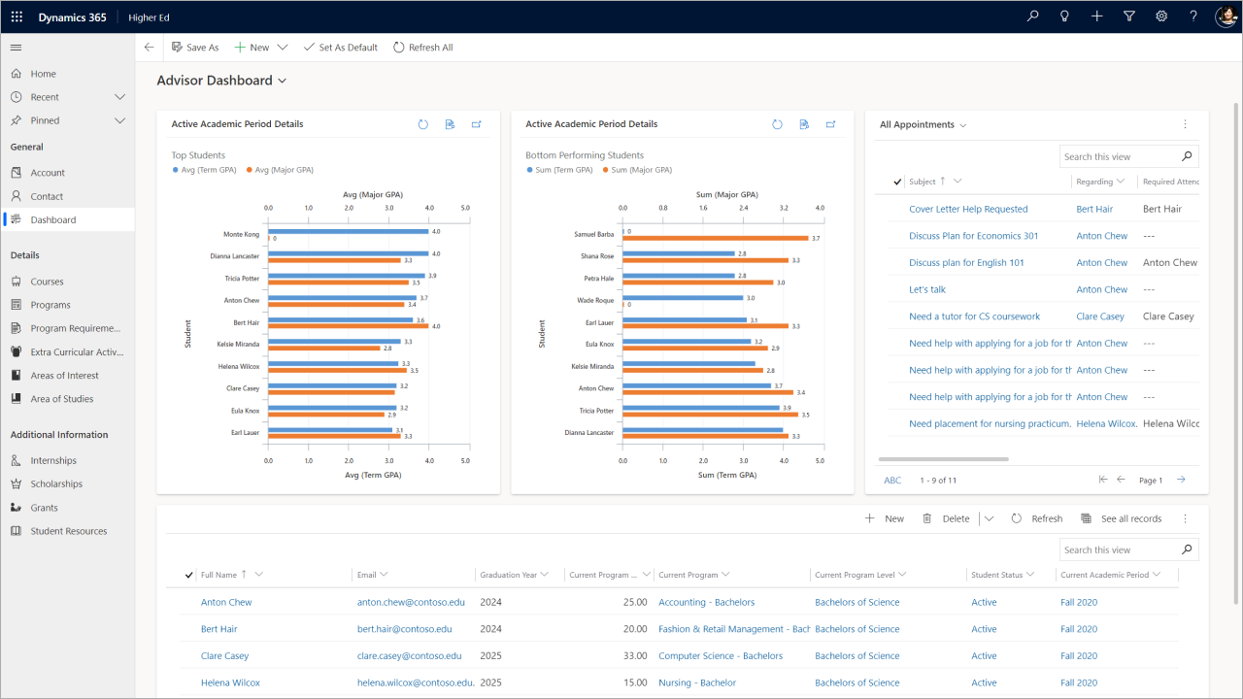Enlarge the Bottom Performing Students chart
Image resolution: width=1243 pixels, height=699 pixels.
pyautogui.click(x=830, y=123)
